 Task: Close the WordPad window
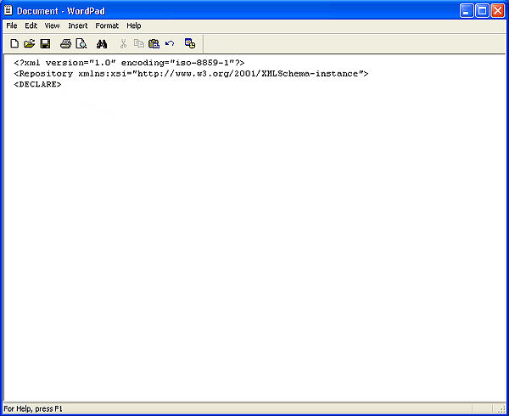(x=498, y=11)
